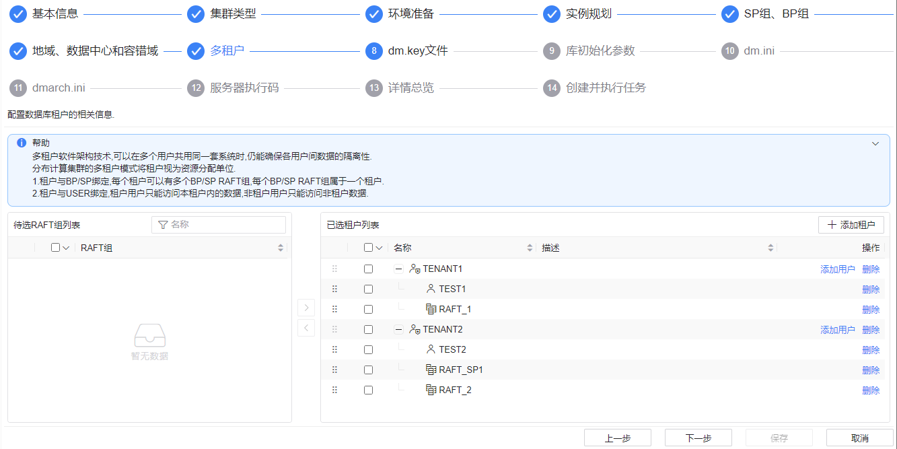The height and width of the screenshot is (449, 897).
Task: Go to the 实例规划 step
Action: coord(589,13)
